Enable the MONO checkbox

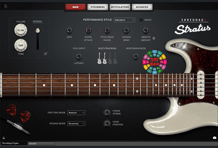pyautogui.click(x=141, y=20)
